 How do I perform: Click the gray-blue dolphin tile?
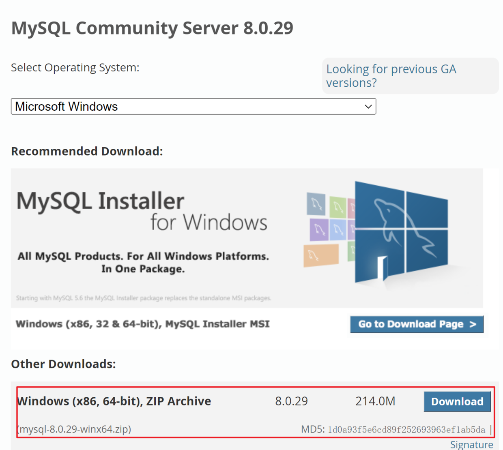(x=316, y=204)
